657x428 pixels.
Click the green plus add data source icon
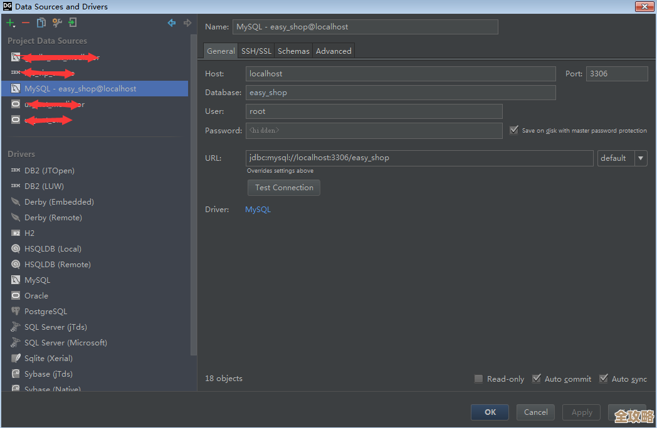point(11,23)
